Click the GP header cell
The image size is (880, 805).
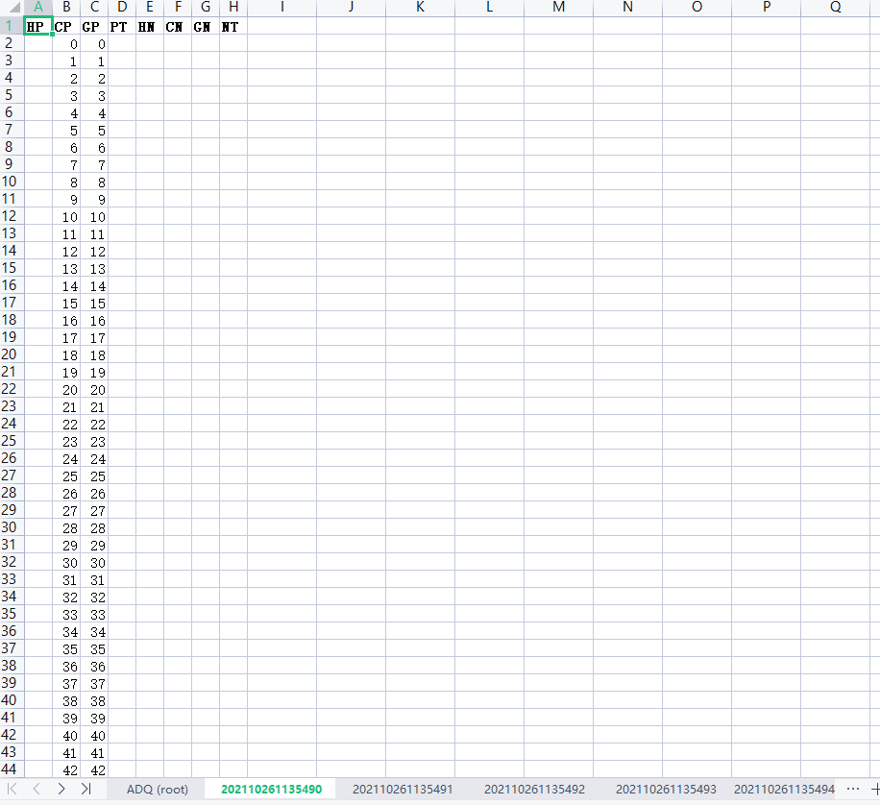tap(94, 26)
